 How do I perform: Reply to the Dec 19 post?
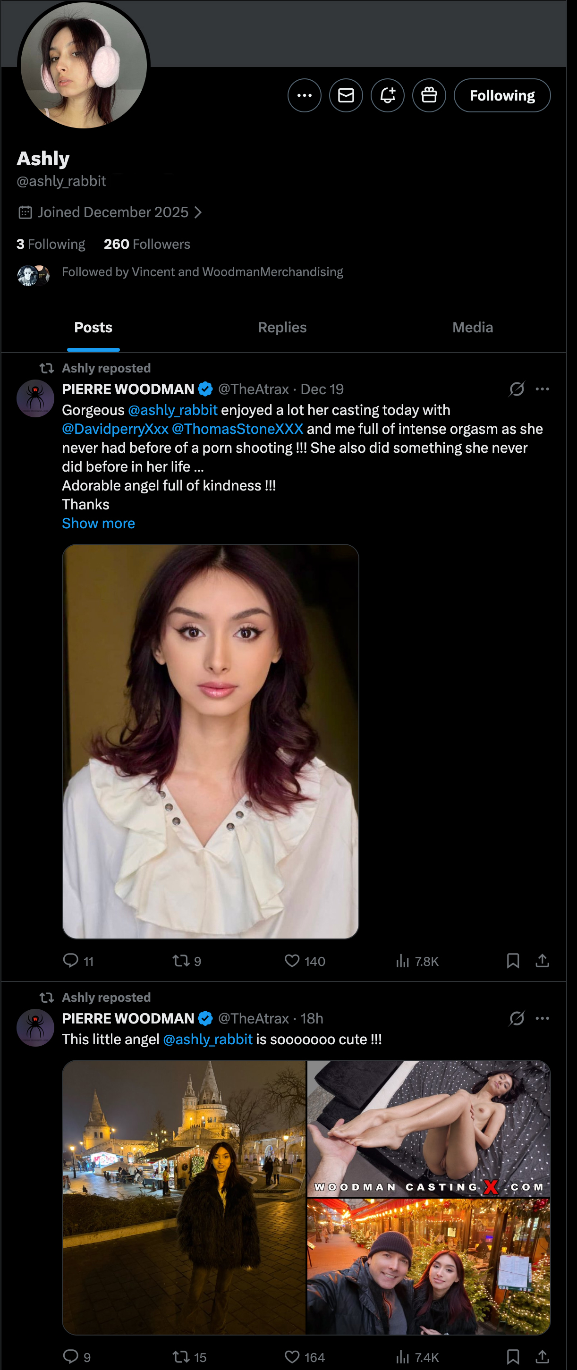click(x=71, y=961)
